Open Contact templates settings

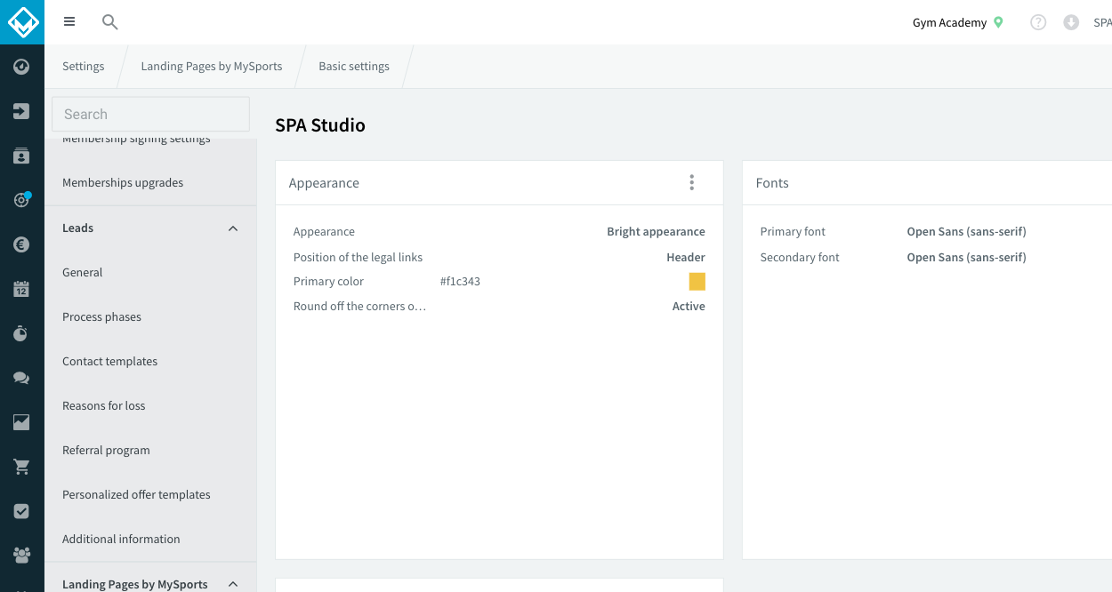coord(150,362)
